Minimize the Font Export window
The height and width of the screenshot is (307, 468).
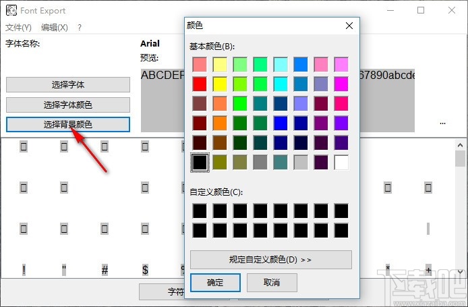[390, 10]
